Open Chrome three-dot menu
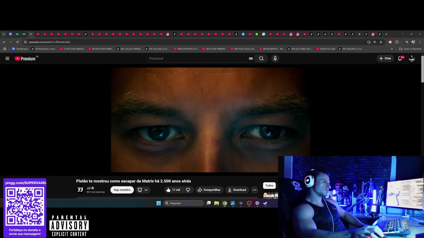424x238 pixels. pyautogui.click(x=420, y=42)
